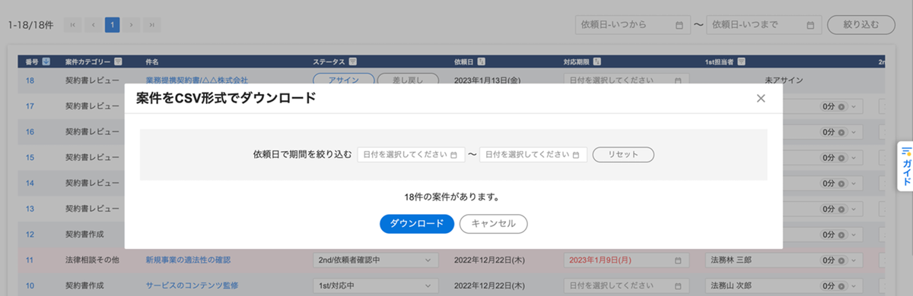The height and width of the screenshot is (296, 913).
Task: Sort by 番号 column arrow icon
Action: (x=46, y=61)
